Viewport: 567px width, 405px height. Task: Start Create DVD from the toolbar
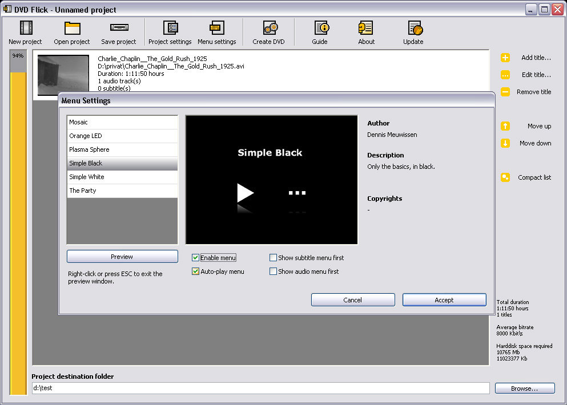pyautogui.click(x=270, y=28)
